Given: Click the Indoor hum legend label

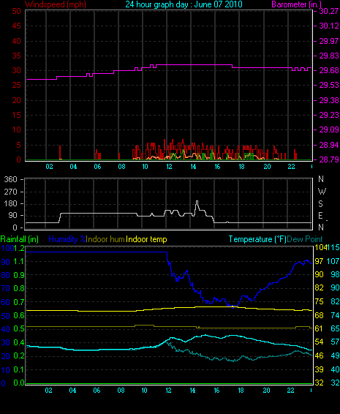Looking at the screenshot, I should (105, 239).
